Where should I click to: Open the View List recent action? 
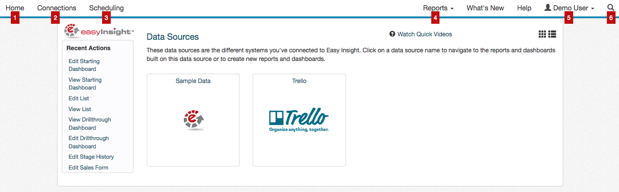pyautogui.click(x=80, y=109)
